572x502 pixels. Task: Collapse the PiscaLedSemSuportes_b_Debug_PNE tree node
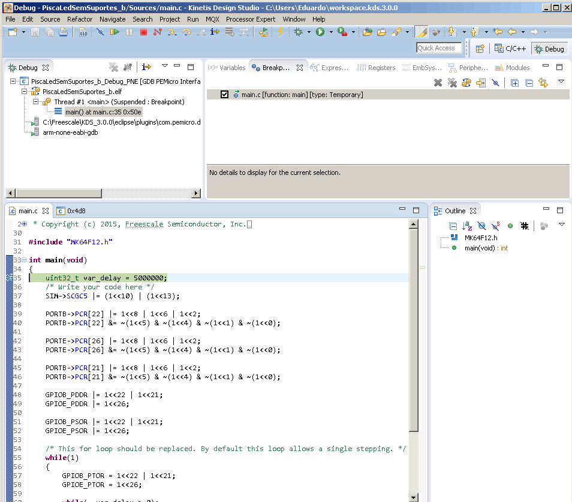pyautogui.click(x=14, y=81)
